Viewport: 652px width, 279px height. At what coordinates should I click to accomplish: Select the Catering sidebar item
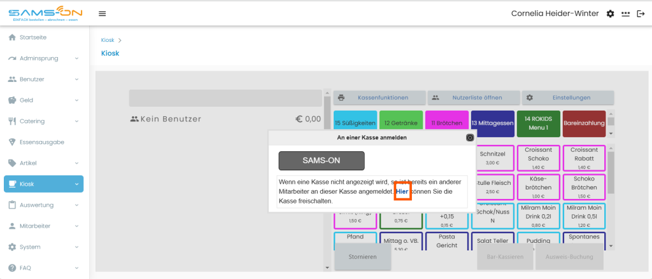tap(44, 121)
